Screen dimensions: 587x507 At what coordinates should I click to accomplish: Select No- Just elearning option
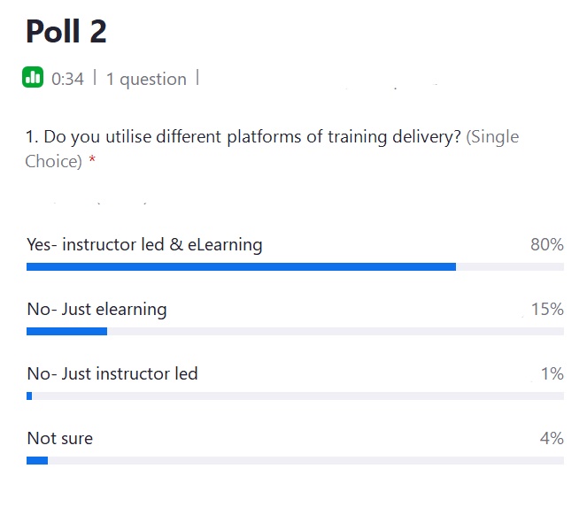pyautogui.click(x=97, y=310)
